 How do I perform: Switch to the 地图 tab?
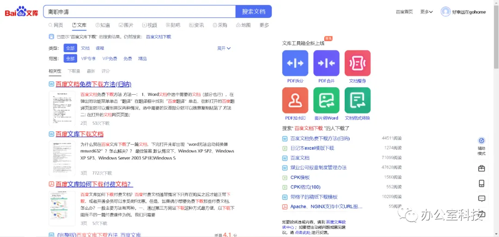pos(243,25)
